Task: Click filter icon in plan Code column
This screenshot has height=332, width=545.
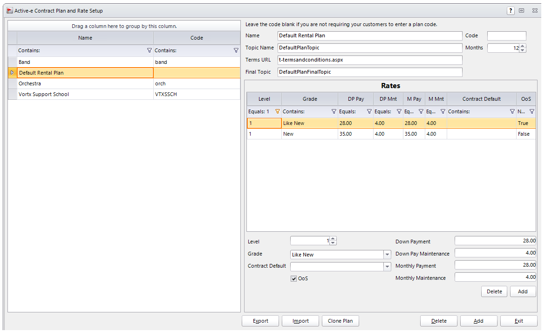Action: (236, 50)
